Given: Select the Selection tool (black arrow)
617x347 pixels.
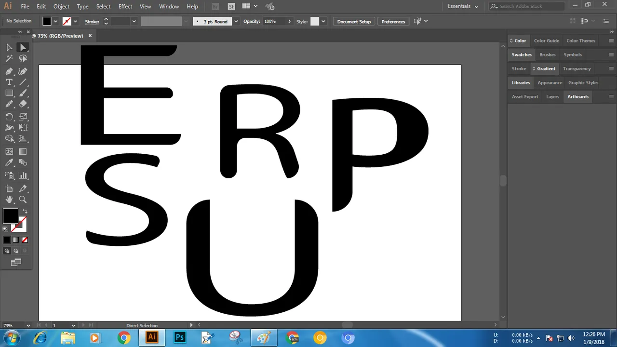Looking at the screenshot, I should (9, 47).
